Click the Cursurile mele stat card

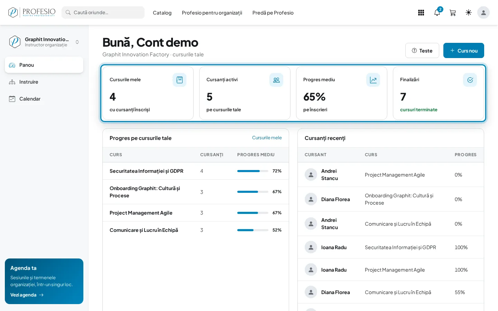pos(148,93)
